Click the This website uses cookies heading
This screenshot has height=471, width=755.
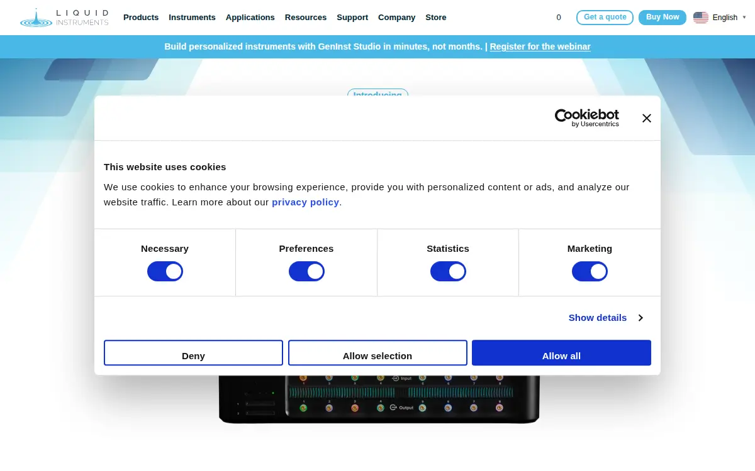(165, 167)
